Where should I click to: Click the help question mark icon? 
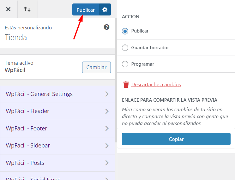106,27
